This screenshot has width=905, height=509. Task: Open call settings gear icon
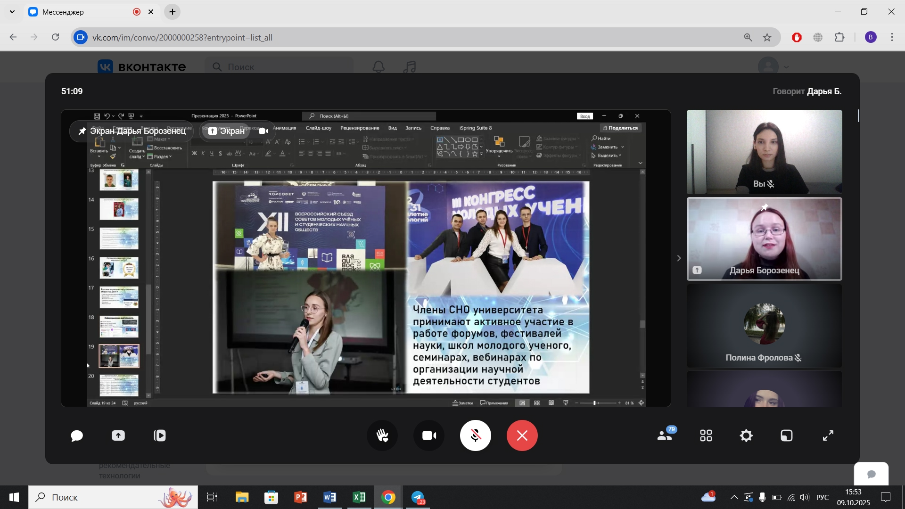pyautogui.click(x=746, y=436)
